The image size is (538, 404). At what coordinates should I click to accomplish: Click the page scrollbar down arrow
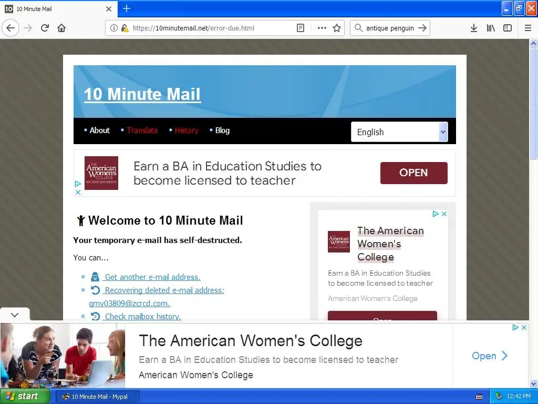tap(534, 383)
